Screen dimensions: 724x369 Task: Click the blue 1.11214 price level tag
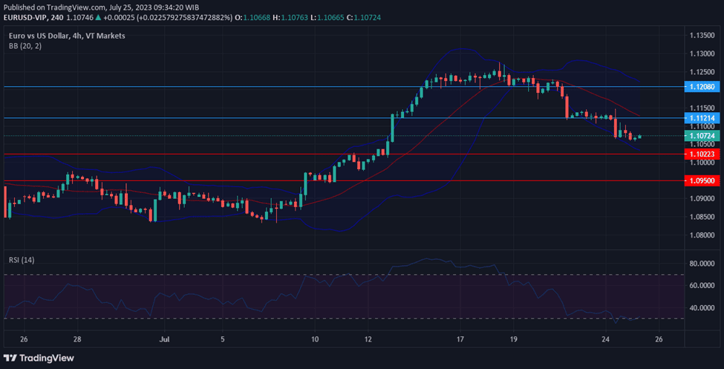click(x=702, y=118)
